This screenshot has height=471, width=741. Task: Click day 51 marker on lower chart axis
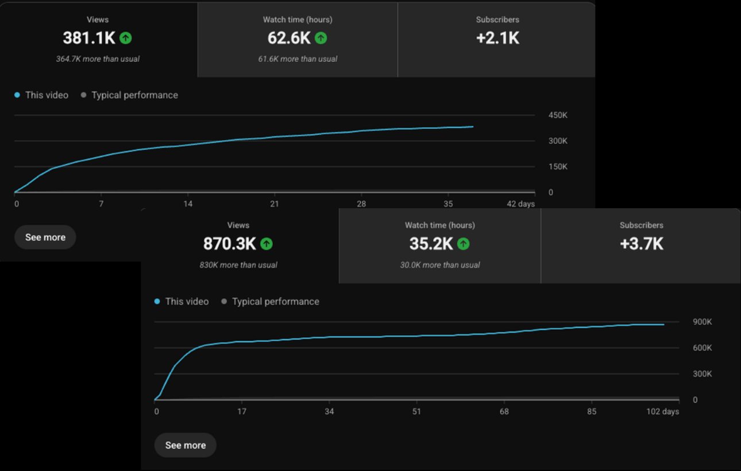point(416,411)
